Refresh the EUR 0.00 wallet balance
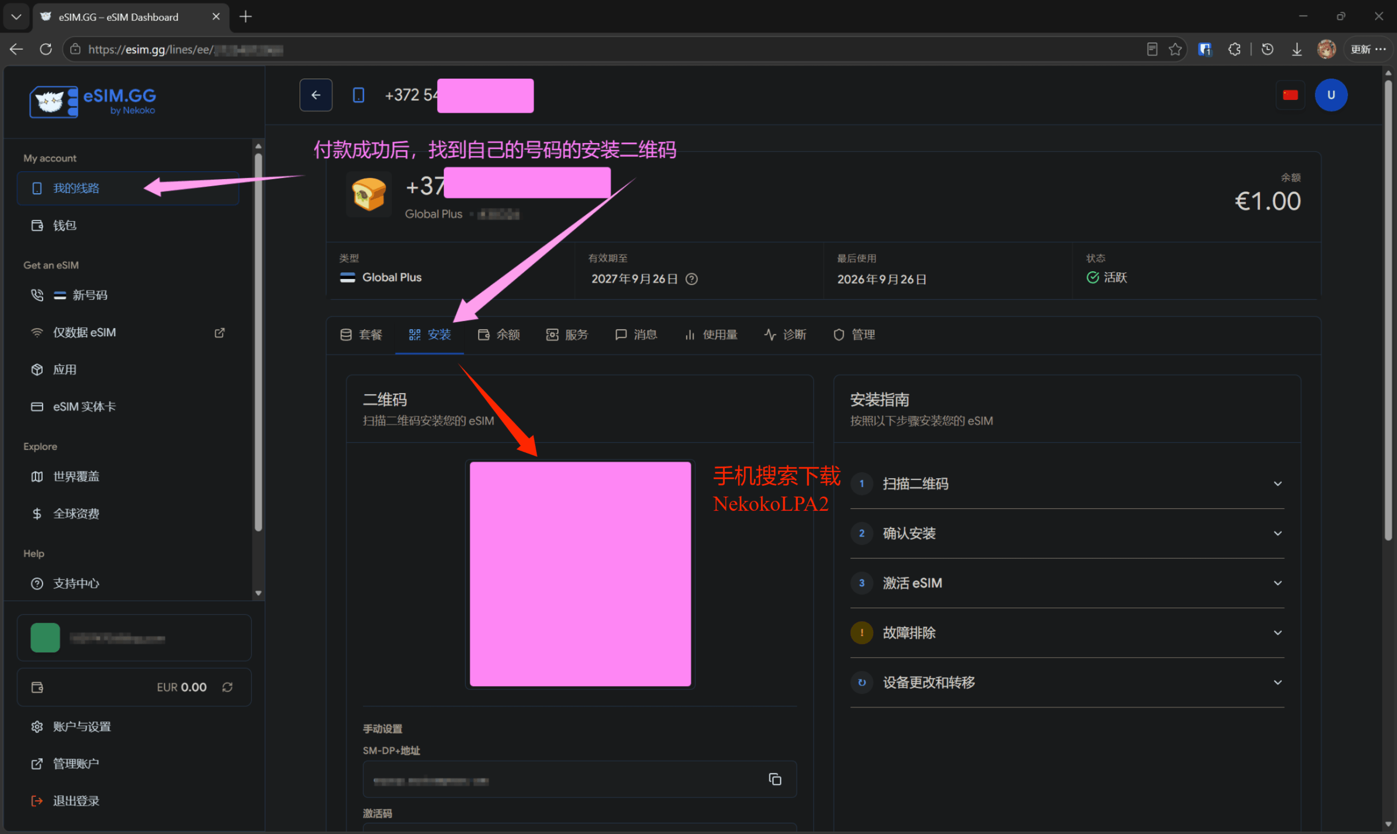1397x834 pixels. 228,687
